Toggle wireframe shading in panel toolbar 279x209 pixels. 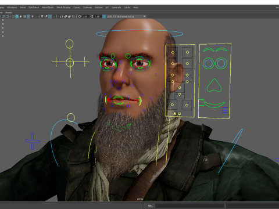point(13,16)
